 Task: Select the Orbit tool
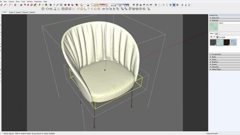(x=51, y=5)
